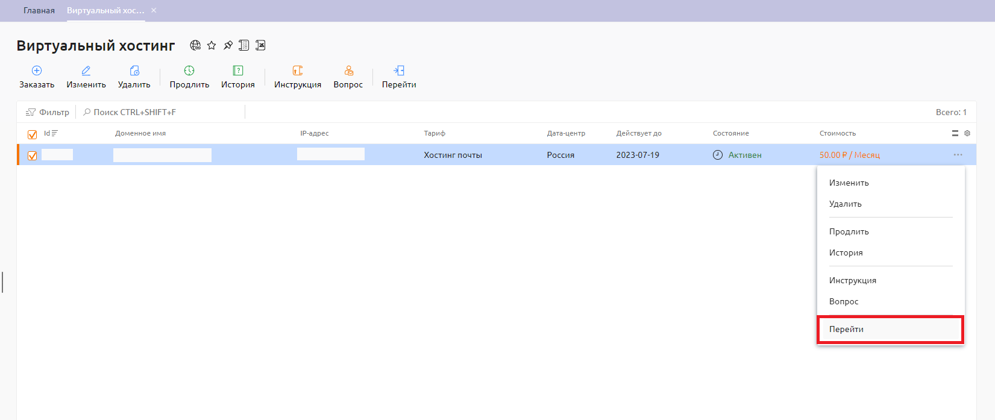The width and height of the screenshot is (995, 420).
Task: Open the Фильтр panel
Action: pos(48,112)
